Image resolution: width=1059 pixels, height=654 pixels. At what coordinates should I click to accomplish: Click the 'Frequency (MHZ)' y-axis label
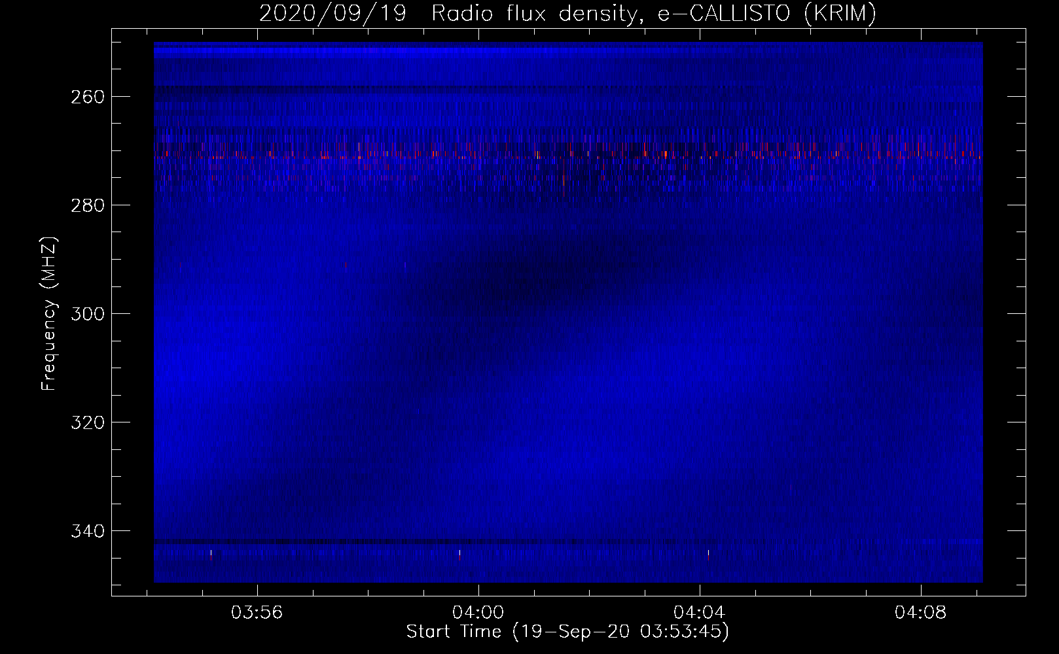[x=49, y=313]
